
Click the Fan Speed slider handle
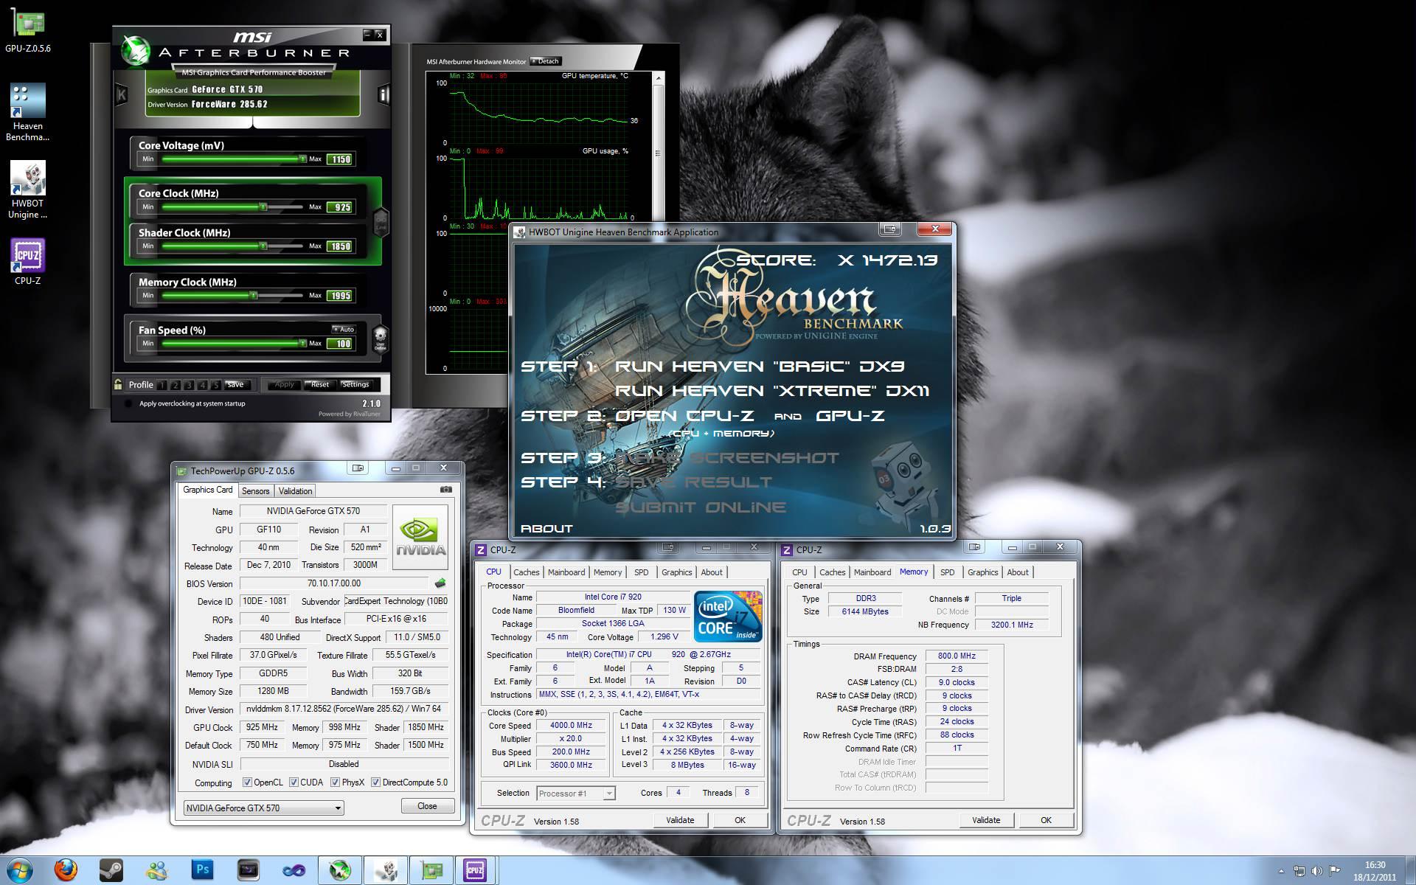click(x=302, y=343)
